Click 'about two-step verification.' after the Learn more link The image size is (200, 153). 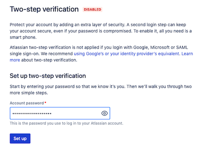49,60
